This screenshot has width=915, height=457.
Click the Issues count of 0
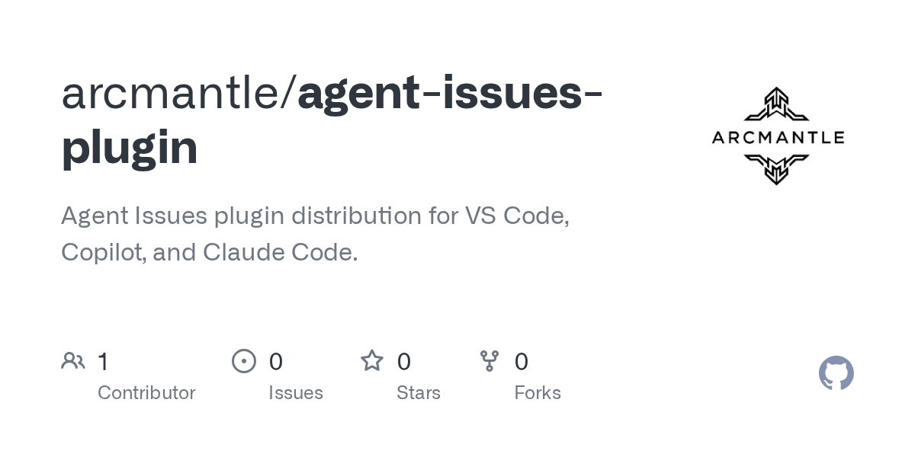275,361
